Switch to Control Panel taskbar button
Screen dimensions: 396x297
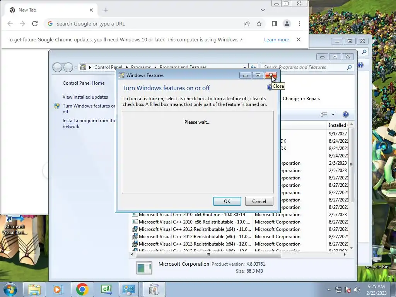(129, 289)
